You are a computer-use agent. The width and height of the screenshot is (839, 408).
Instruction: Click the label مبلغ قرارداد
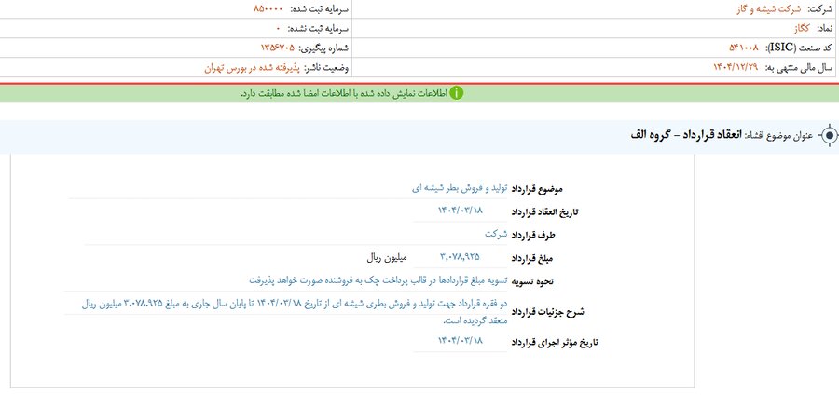532,258
